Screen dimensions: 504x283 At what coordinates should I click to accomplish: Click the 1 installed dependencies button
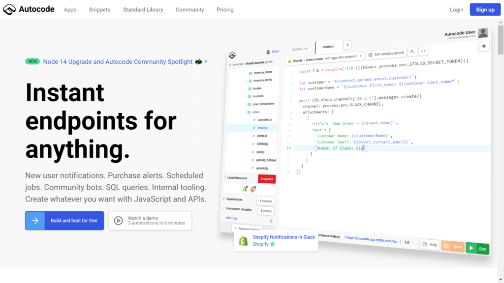coord(265,201)
